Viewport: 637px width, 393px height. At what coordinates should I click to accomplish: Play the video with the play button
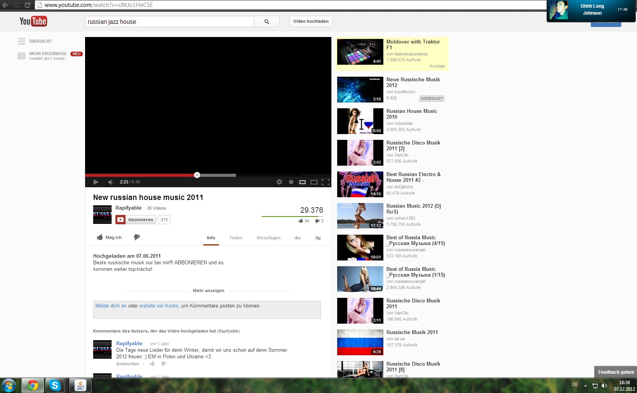click(96, 182)
